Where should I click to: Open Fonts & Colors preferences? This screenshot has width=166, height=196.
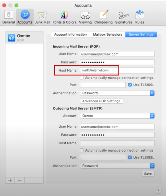coord(65,17)
